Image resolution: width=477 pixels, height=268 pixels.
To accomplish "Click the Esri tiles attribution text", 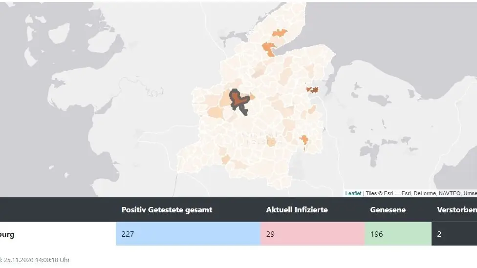I will click(420, 193).
